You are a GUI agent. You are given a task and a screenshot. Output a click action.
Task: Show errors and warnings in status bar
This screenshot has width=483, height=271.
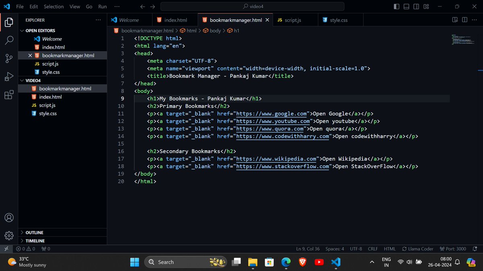click(25, 249)
